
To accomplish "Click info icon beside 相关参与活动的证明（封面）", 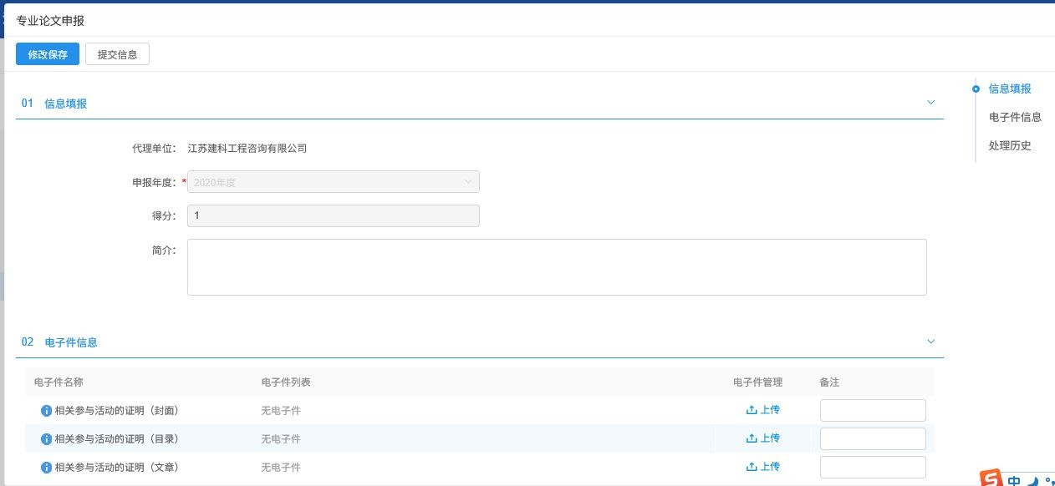I will tap(47, 411).
